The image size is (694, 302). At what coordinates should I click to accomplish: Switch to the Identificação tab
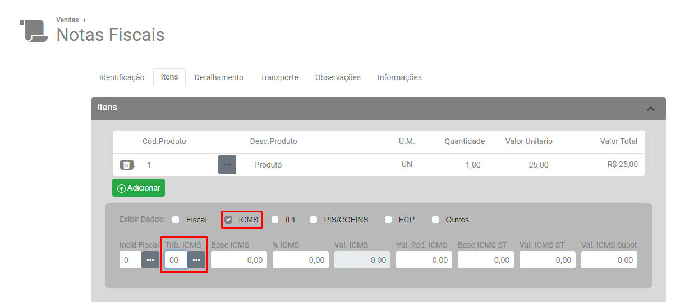pyautogui.click(x=122, y=77)
